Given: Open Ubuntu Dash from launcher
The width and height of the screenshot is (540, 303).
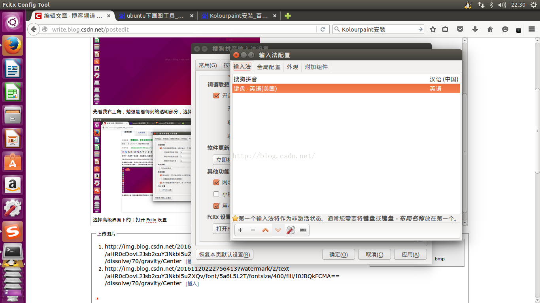Looking at the screenshot, I should coord(13,22).
